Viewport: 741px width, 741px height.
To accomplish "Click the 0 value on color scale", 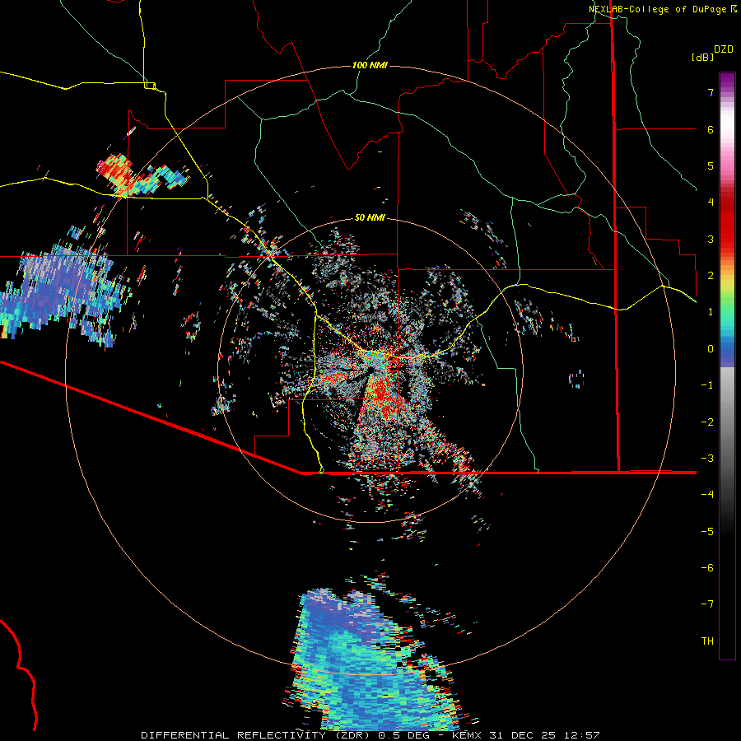I will (711, 349).
